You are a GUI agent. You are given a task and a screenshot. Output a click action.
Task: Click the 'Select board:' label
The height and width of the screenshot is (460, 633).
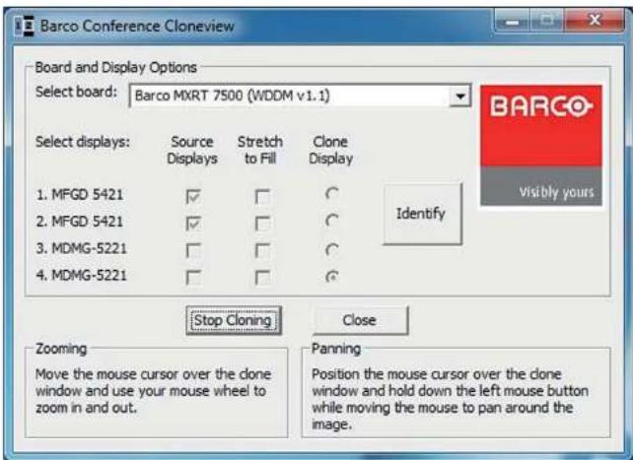(x=76, y=92)
